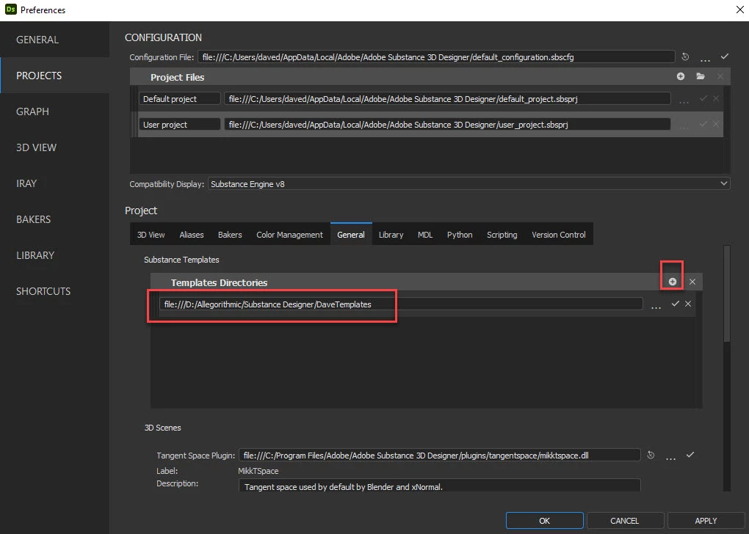The height and width of the screenshot is (534, 749).
Task: Confirm preferences with OK button
Action: point(545,521)
